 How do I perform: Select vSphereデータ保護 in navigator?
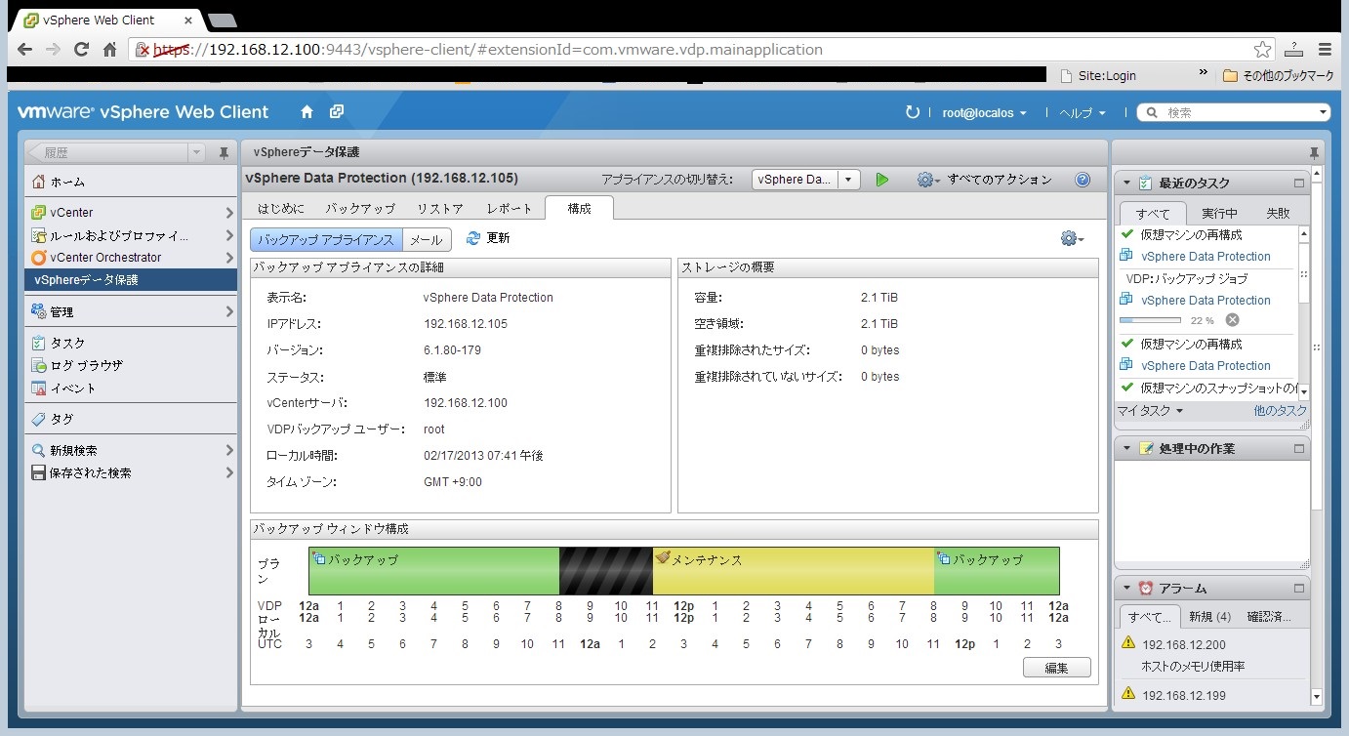tap(131, 280)
